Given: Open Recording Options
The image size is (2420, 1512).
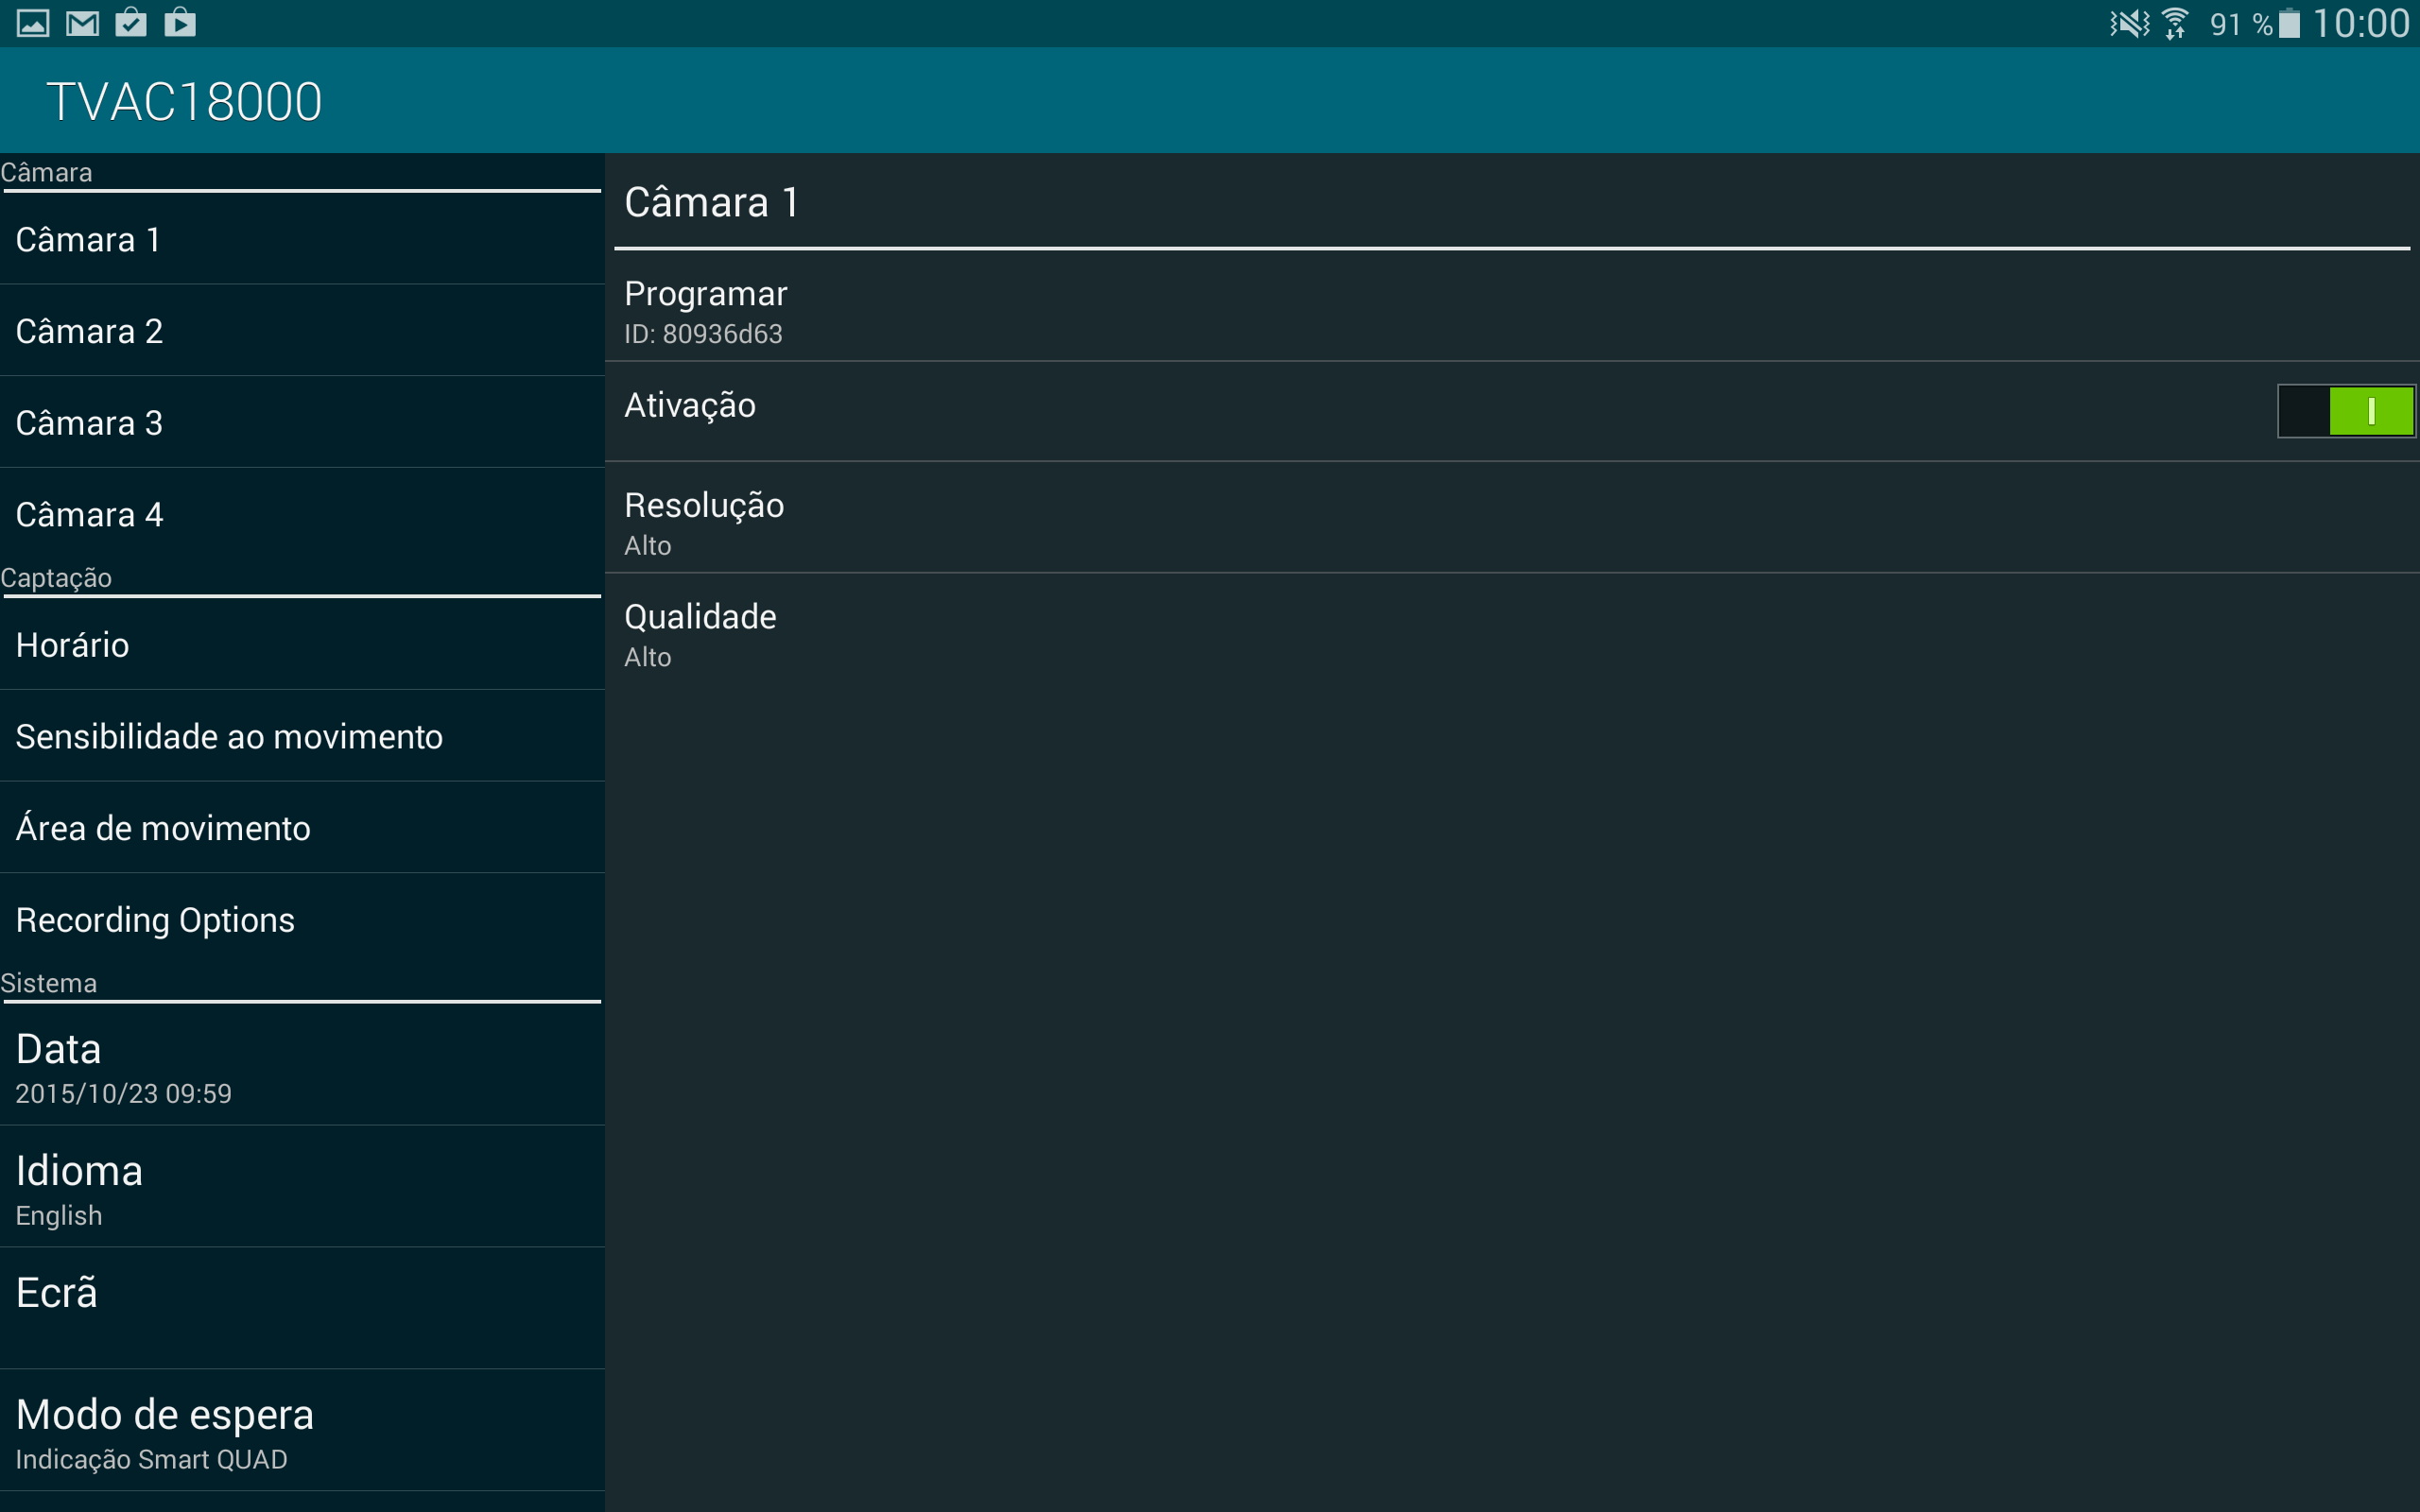Looking at the screenshot, I should (302, 919).
